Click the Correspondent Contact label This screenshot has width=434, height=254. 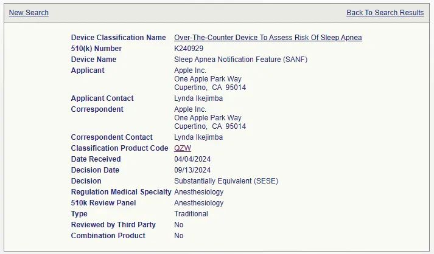pos(111,137)
